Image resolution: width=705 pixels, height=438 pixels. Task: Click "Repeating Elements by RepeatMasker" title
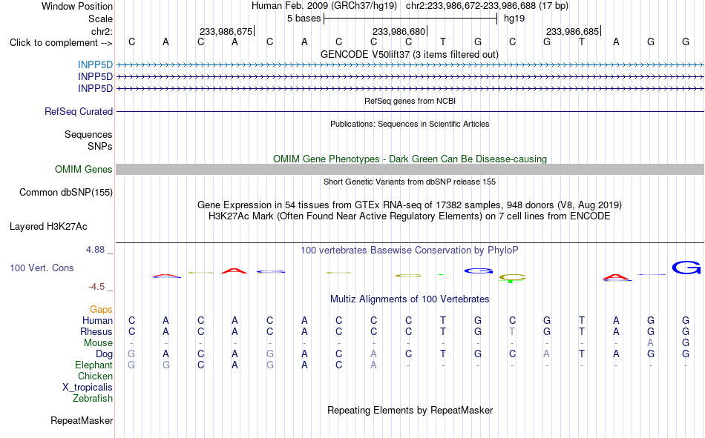410,410
